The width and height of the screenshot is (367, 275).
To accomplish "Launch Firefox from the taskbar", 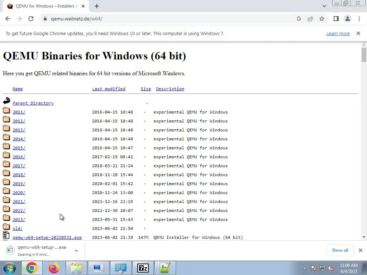I will point(54,268).
